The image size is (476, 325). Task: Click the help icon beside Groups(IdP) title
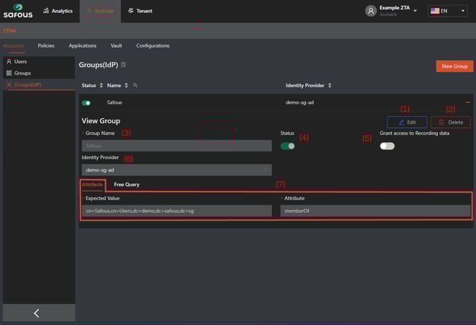[123, 65]
